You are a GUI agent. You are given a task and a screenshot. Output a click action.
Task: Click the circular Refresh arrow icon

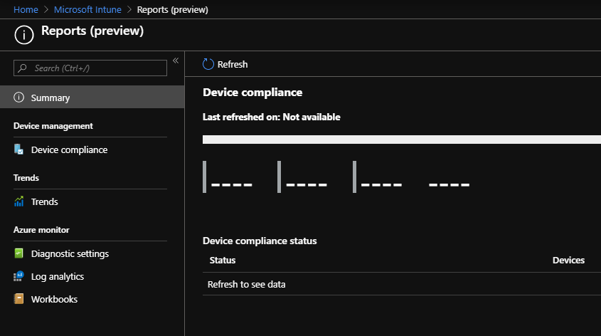[x=208, y=64]
